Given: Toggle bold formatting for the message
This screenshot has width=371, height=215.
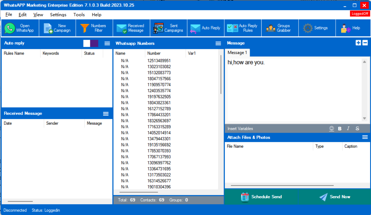Looking at the screenshot, I should (x=340, y=128).
